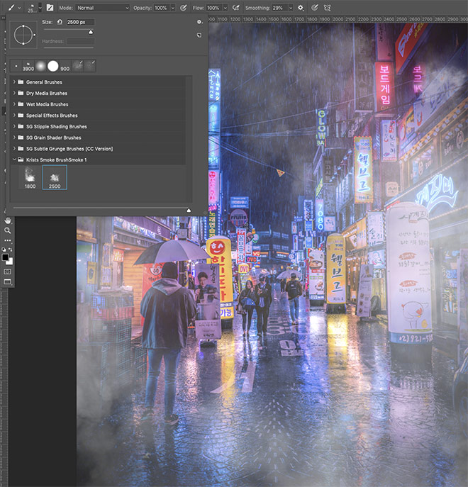This screenshot has width=468, height=487.
Task: Open the Smoothing slider dropdown arrow
Action: (x=291, y=8)
